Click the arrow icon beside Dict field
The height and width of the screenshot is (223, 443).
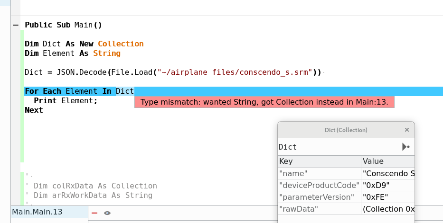click(x=405, y=147)
